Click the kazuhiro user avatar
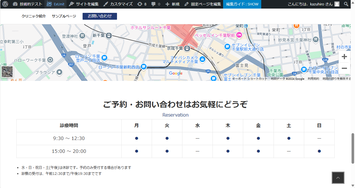 (337, 4)
